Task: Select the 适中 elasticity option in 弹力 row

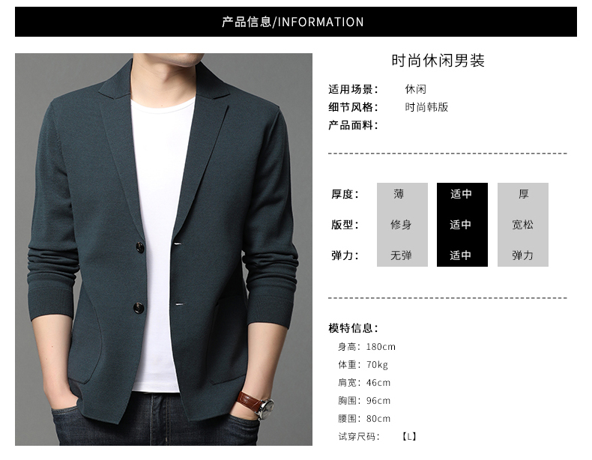Action: pos(462,255)
